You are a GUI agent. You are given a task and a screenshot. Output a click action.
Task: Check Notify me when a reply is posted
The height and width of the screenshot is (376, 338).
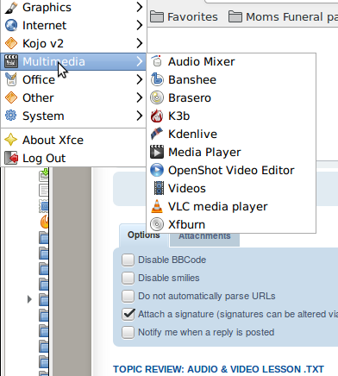point(128,332)
